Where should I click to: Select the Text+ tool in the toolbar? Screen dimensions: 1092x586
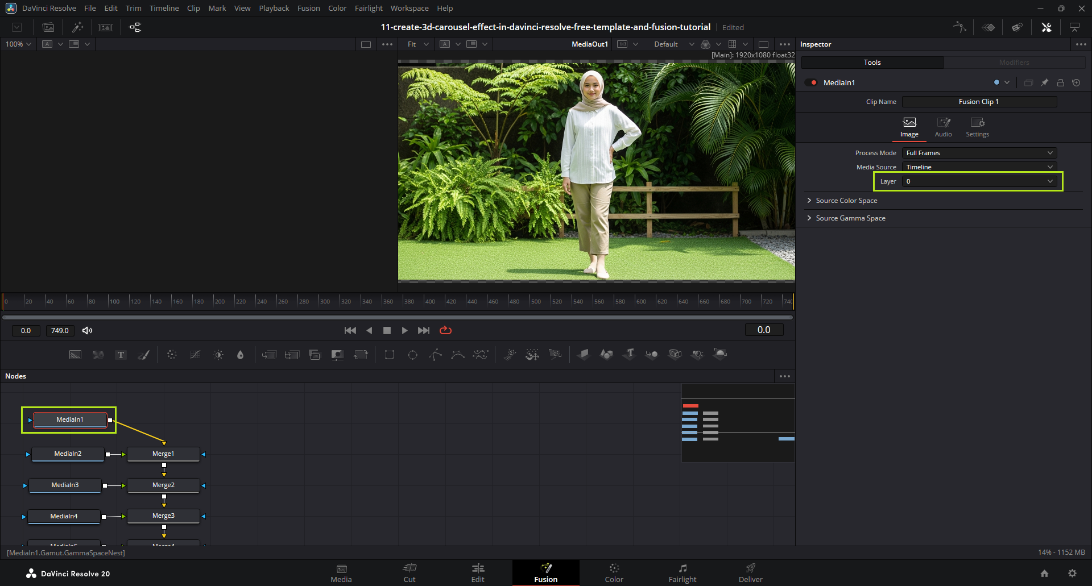pyautogui.click(x=121, y=355)
